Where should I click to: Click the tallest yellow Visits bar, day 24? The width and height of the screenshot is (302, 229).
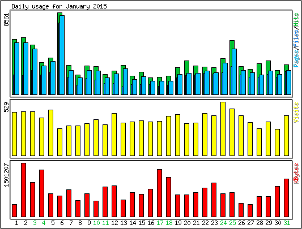click(223, 129)
